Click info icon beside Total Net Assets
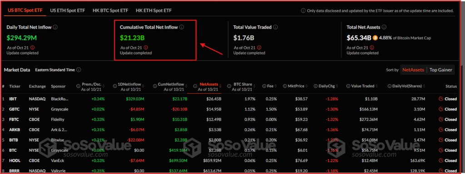Screen dimensions: 465x174 [x=384, y=27]
